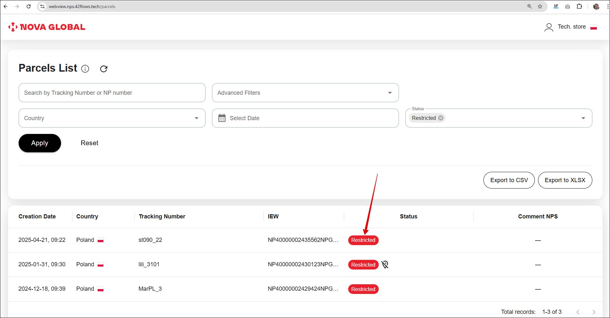Focus the tracking number search field
Viewport: 610px width, 318px height.
coord(112,93)
